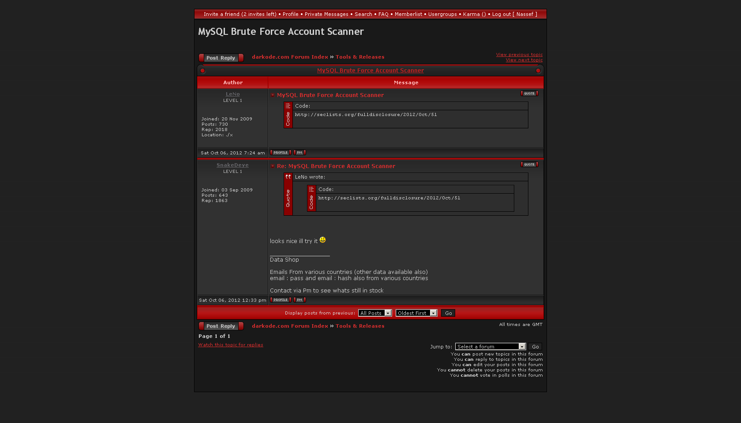741x423 pixels.
Task: Click the Quote icon on SnakeDeye's reply
Action: pos(529,165)
